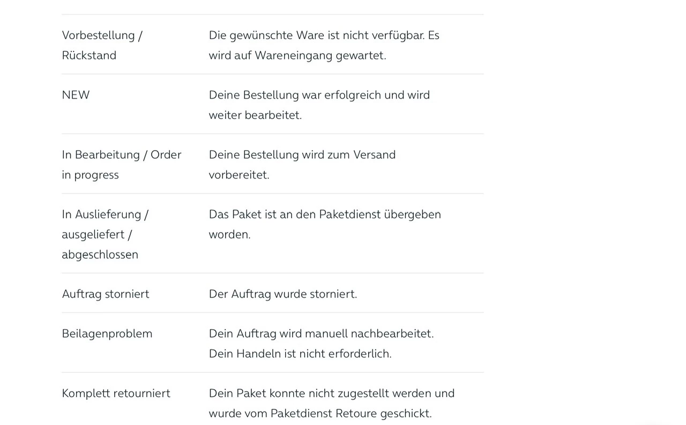Screen dimensions: 686x425
Task: Click the 'Ware ist nicht verfügbar' description
Action: tap(324, 35)
